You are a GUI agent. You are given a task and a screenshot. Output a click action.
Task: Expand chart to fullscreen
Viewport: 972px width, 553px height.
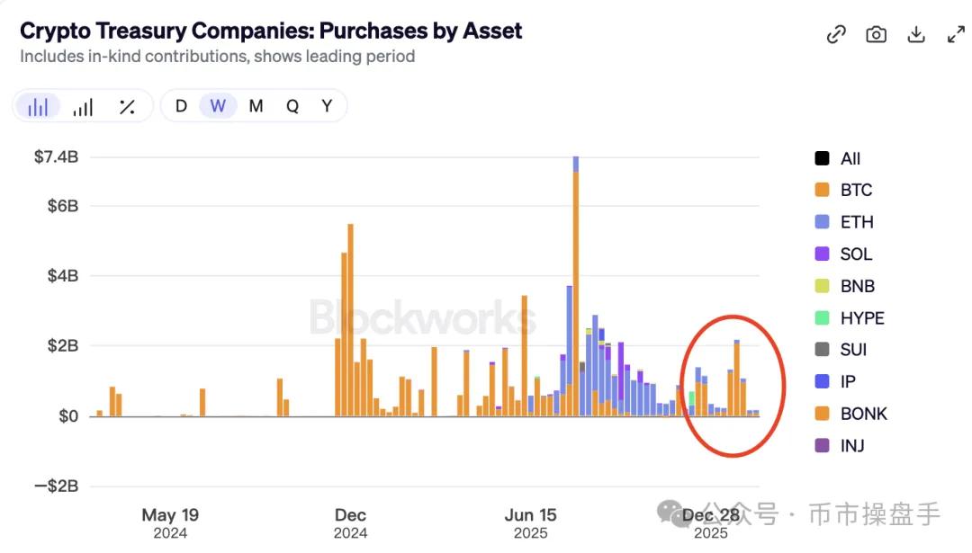pyautogui.click(x=956, y=34)
